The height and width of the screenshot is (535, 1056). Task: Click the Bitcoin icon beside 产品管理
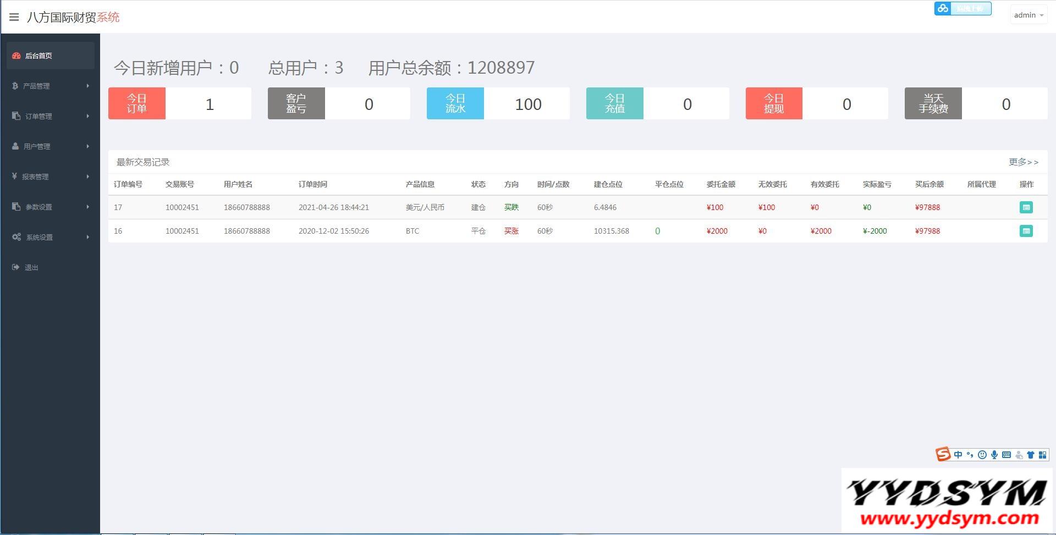(15, 86)
